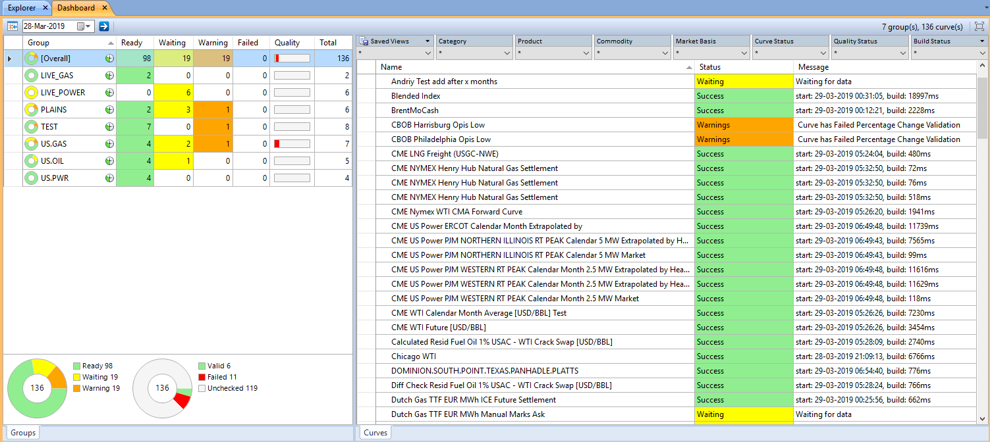Click the full-screen icon near curve count
This screenshot has height=442, width=990.
pyautogui.click(x=979, y=26)
